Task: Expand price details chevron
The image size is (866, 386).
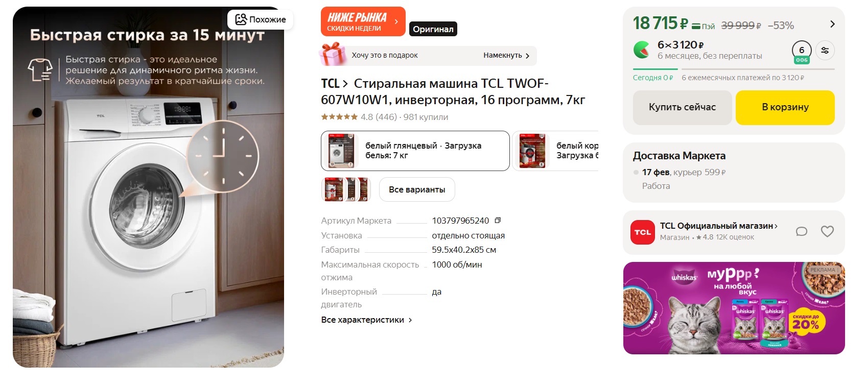Action: point(832,24)
